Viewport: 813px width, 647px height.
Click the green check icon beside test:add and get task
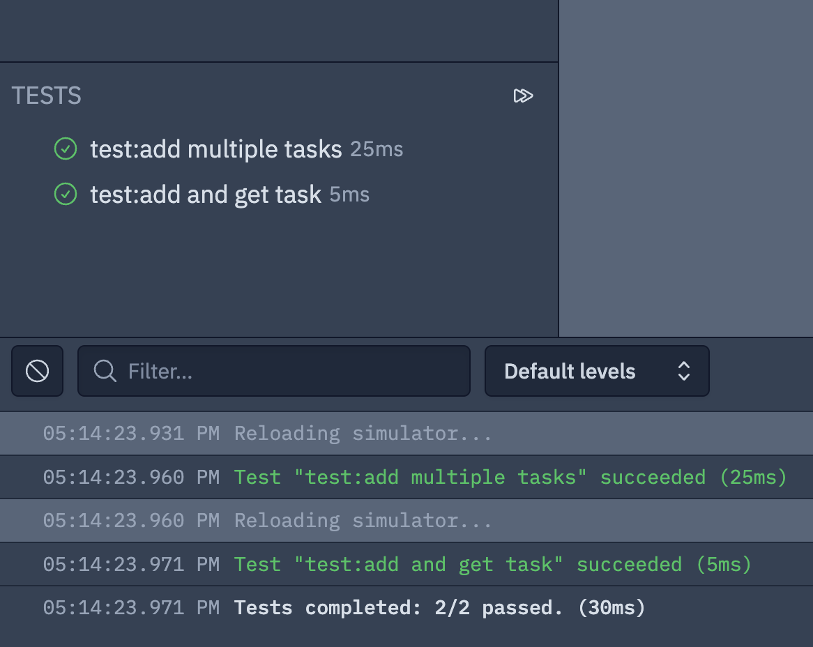(65, 194)
